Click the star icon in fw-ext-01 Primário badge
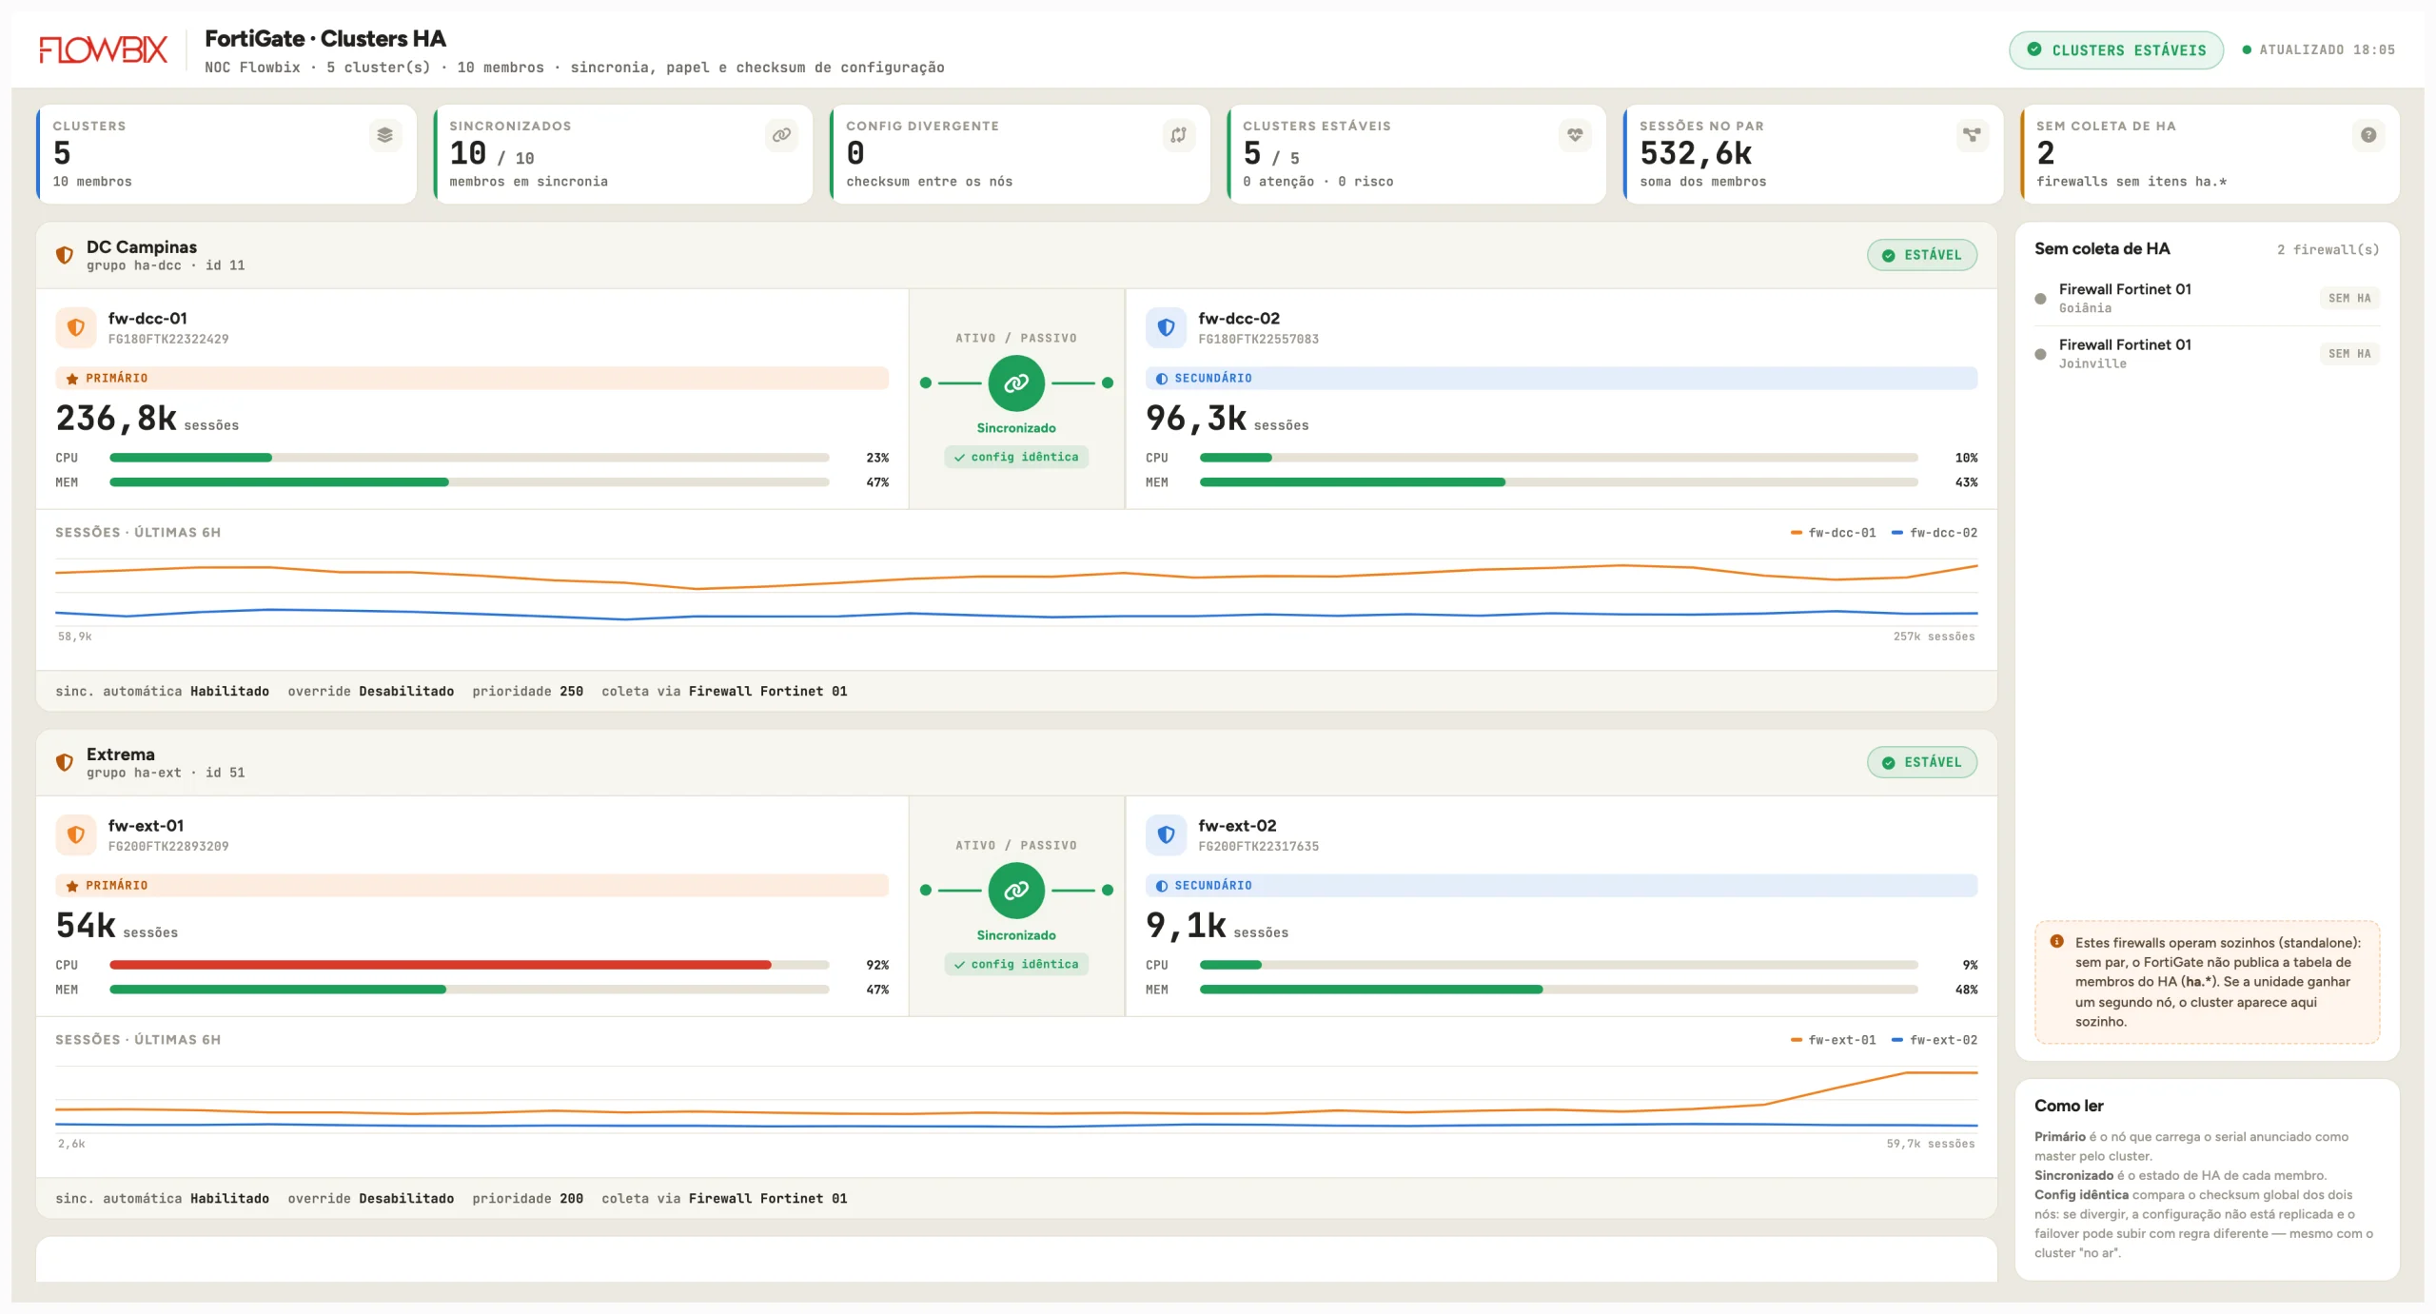 click(72, 886)
